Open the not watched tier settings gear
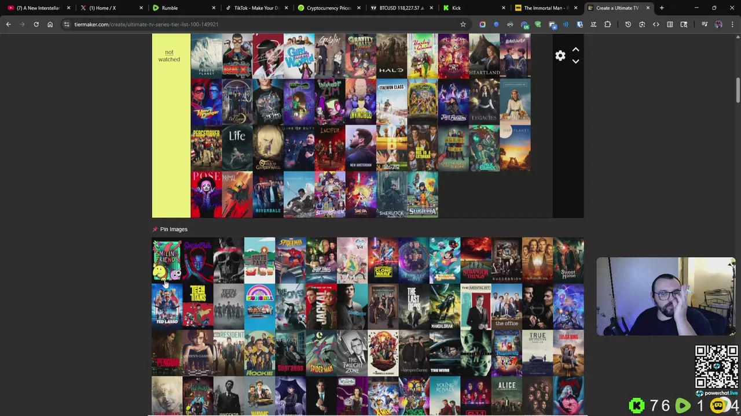The height and width of the screenshot is (416, 741). 560,55
